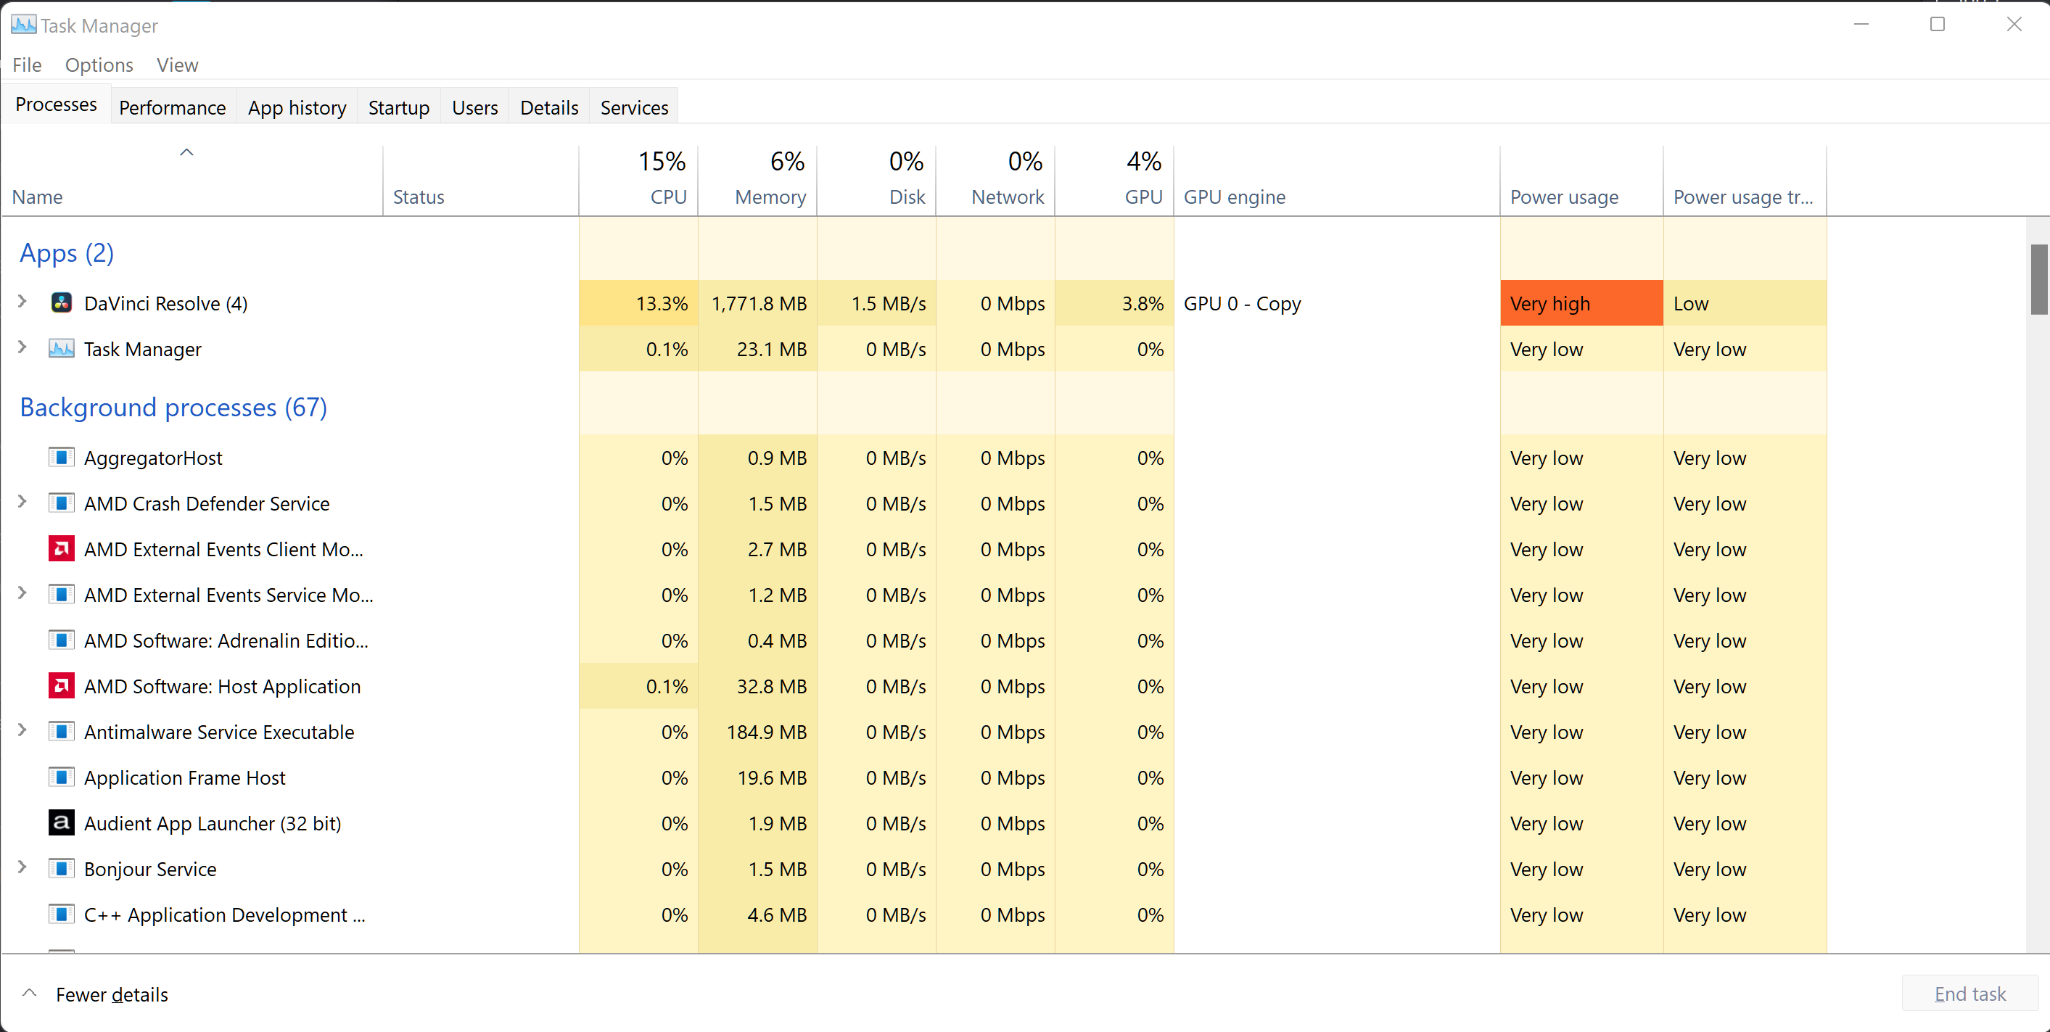Click the AMD External Events Service icon
This screenshot has height=1032, width=2050.
(61, 595)
